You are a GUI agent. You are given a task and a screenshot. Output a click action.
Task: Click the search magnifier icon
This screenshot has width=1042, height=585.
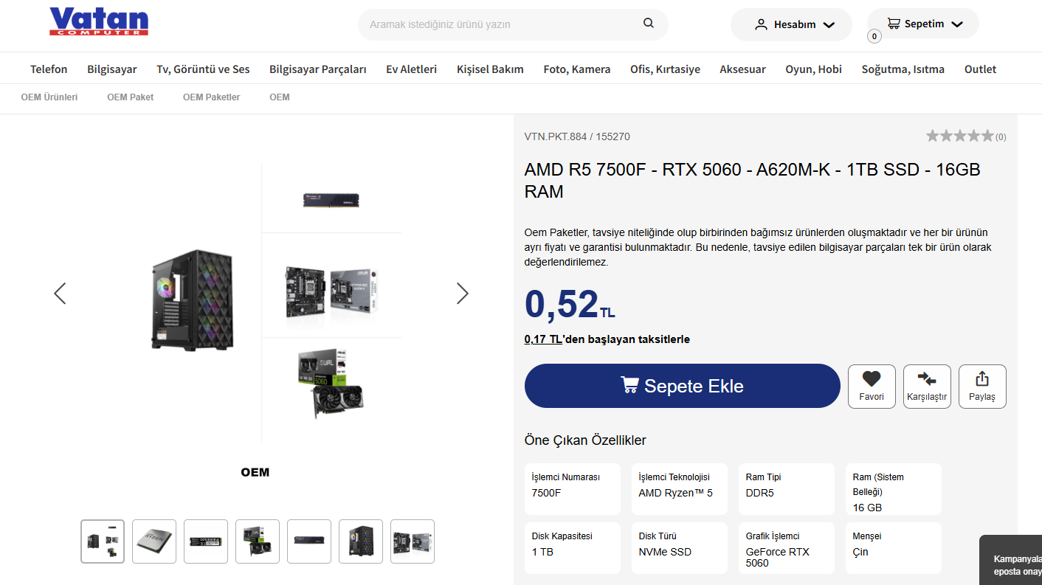pyautogui.click(x=649, y=23)
